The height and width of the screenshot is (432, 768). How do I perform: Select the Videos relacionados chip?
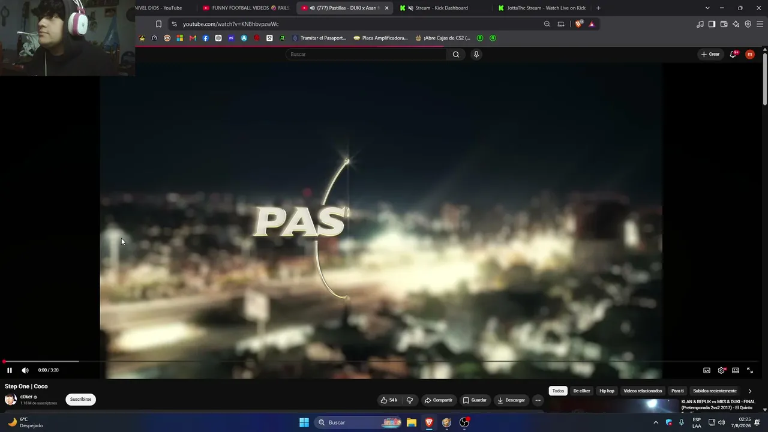643,391
